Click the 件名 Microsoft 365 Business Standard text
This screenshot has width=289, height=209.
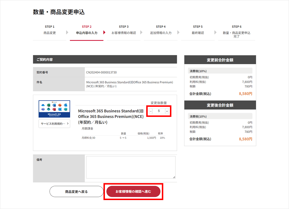[129, 84]
